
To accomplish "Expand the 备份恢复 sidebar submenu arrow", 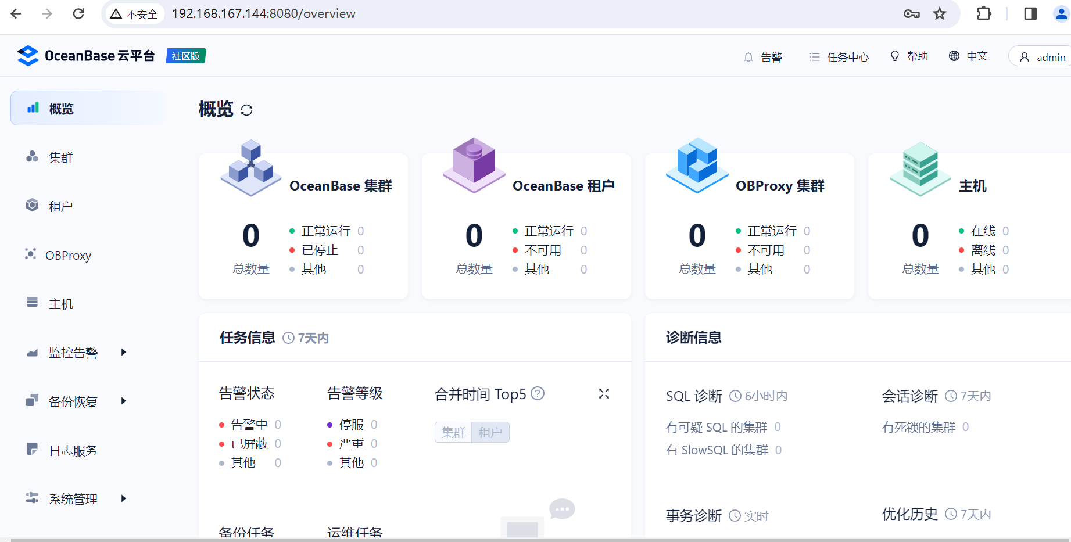I will tap(123, 401).
